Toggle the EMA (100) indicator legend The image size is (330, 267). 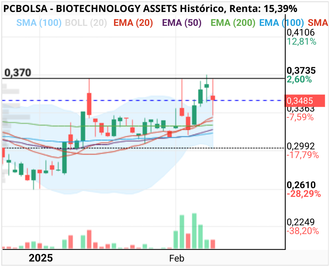point(282,23)
